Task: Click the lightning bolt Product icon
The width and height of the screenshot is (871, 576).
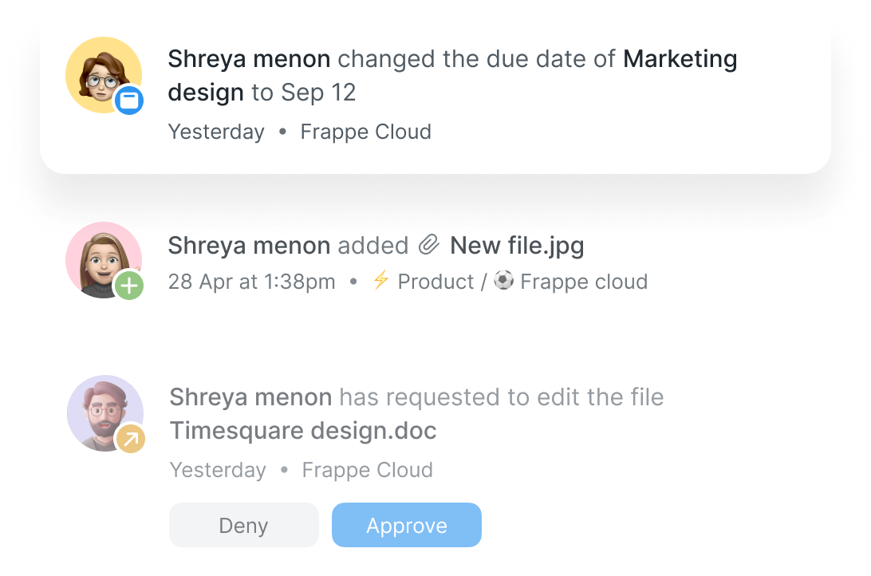Action: pyautogui.click(x=381, y=281)
